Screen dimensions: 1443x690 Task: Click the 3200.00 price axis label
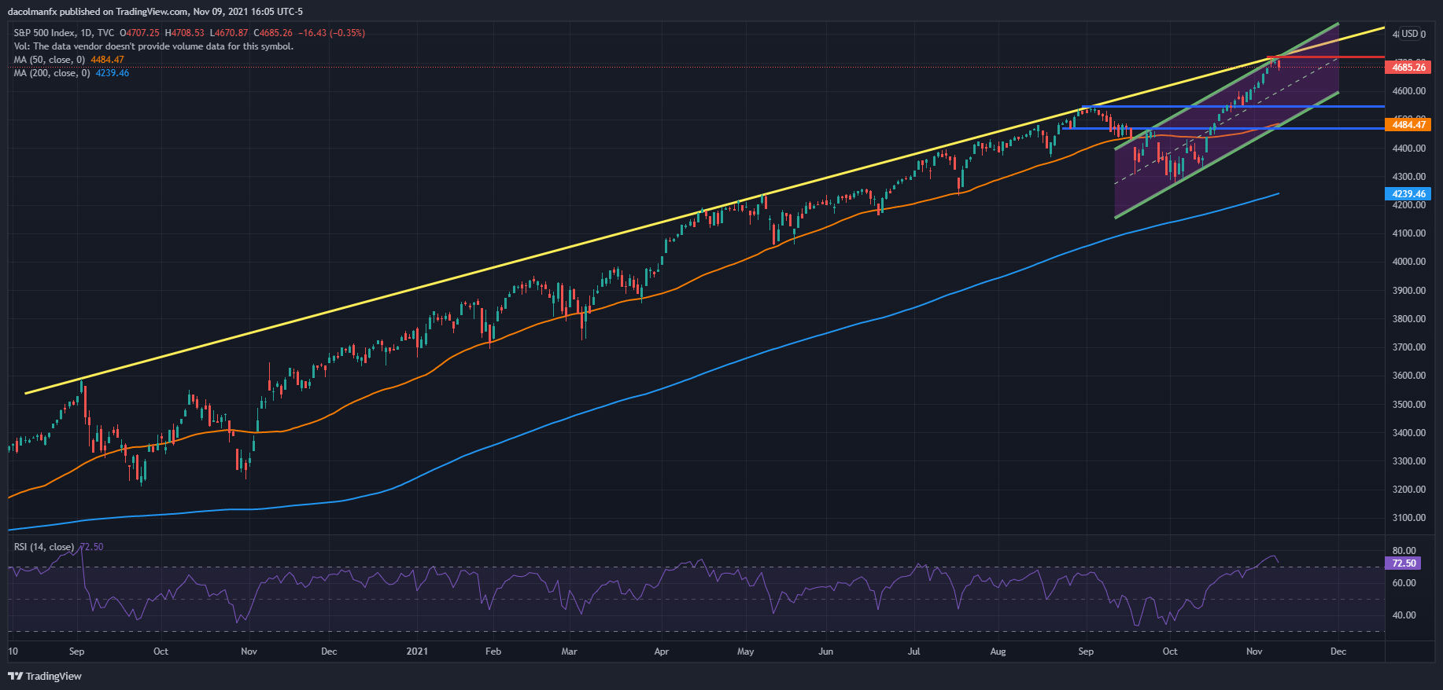(x=1409, y=490)
